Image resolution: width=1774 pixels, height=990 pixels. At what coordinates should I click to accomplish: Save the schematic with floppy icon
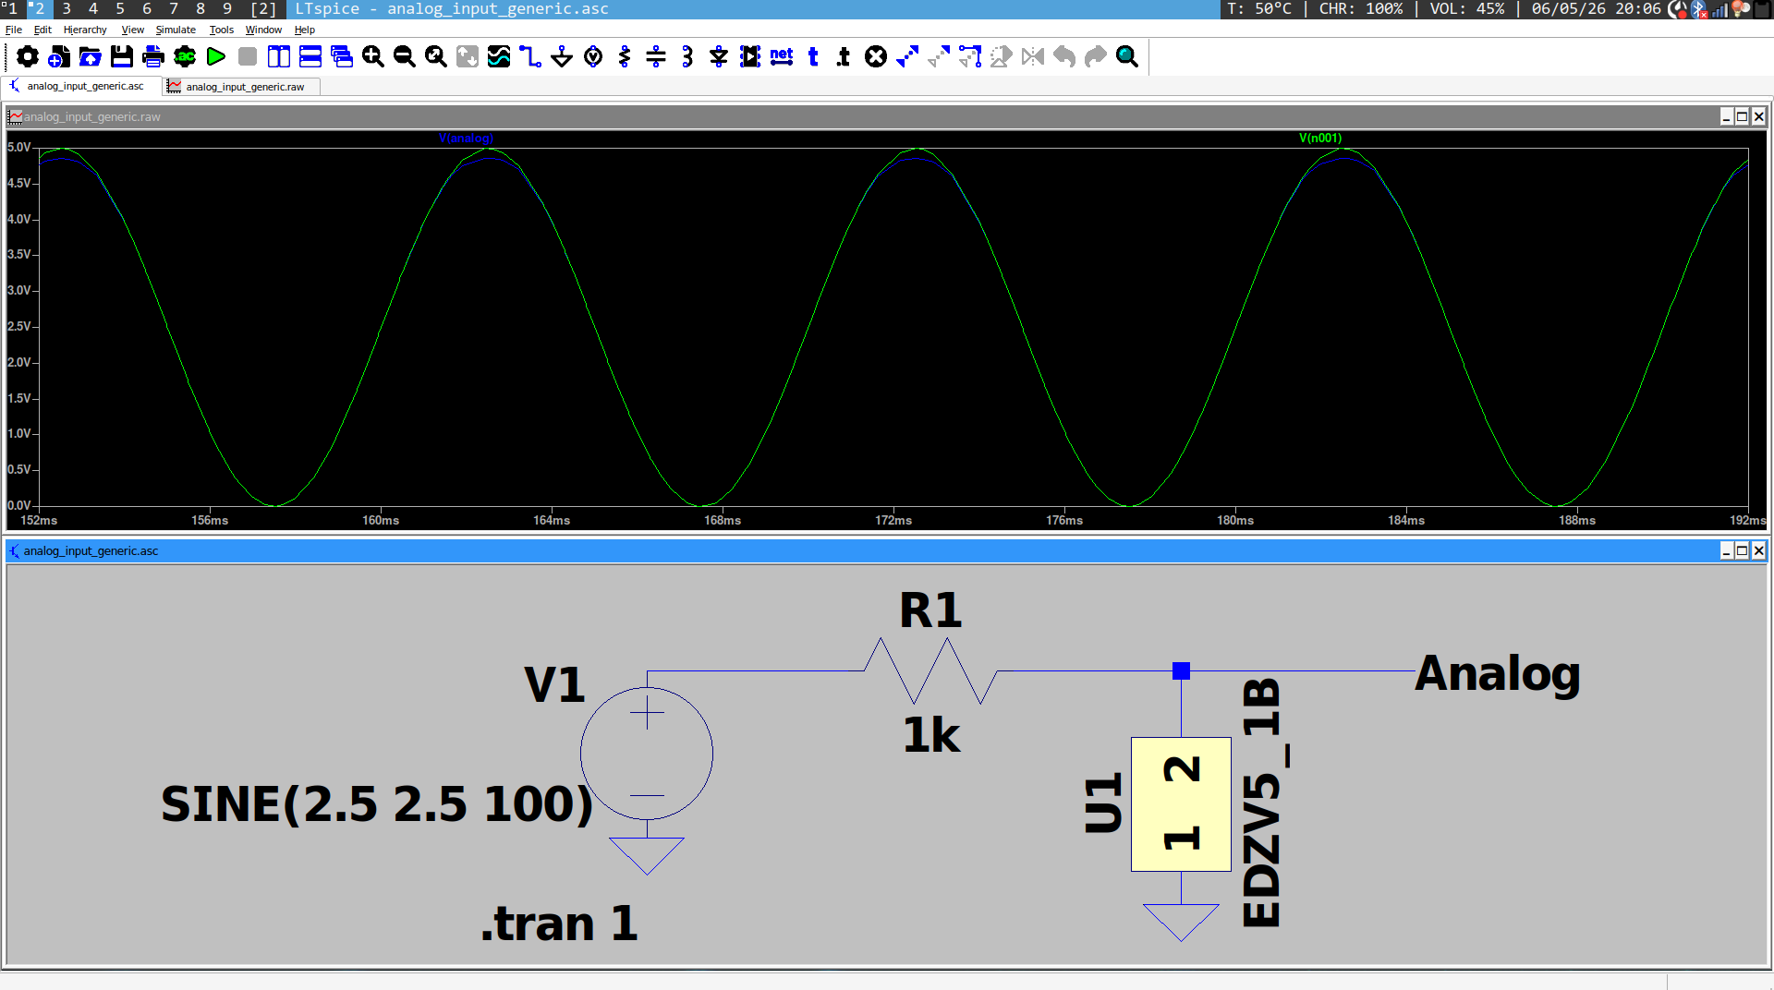(122, 56)
